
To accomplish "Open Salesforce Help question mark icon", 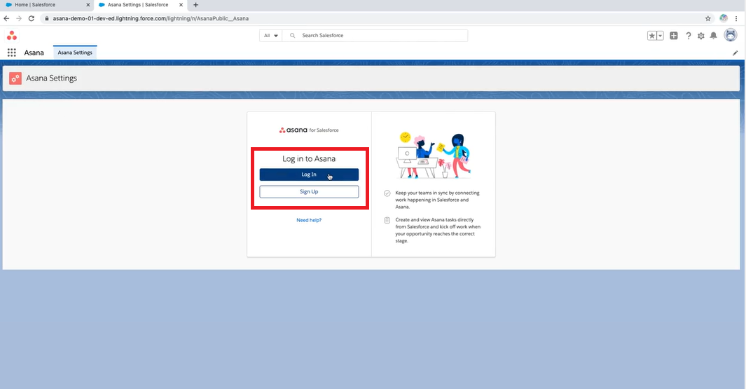I will (688, 36).
